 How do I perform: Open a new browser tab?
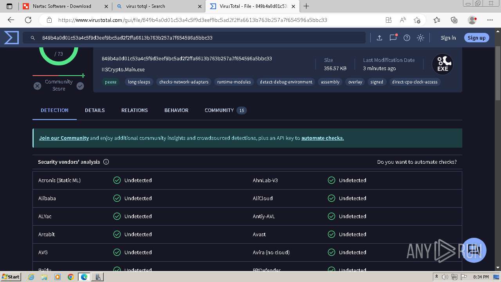(x=306, y=6)
